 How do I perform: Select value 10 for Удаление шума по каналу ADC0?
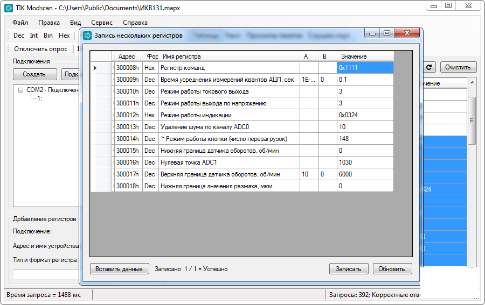click(365, 127)
